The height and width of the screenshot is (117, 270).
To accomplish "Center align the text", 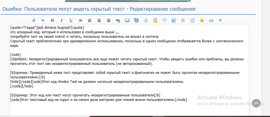I will coord(99,20).
